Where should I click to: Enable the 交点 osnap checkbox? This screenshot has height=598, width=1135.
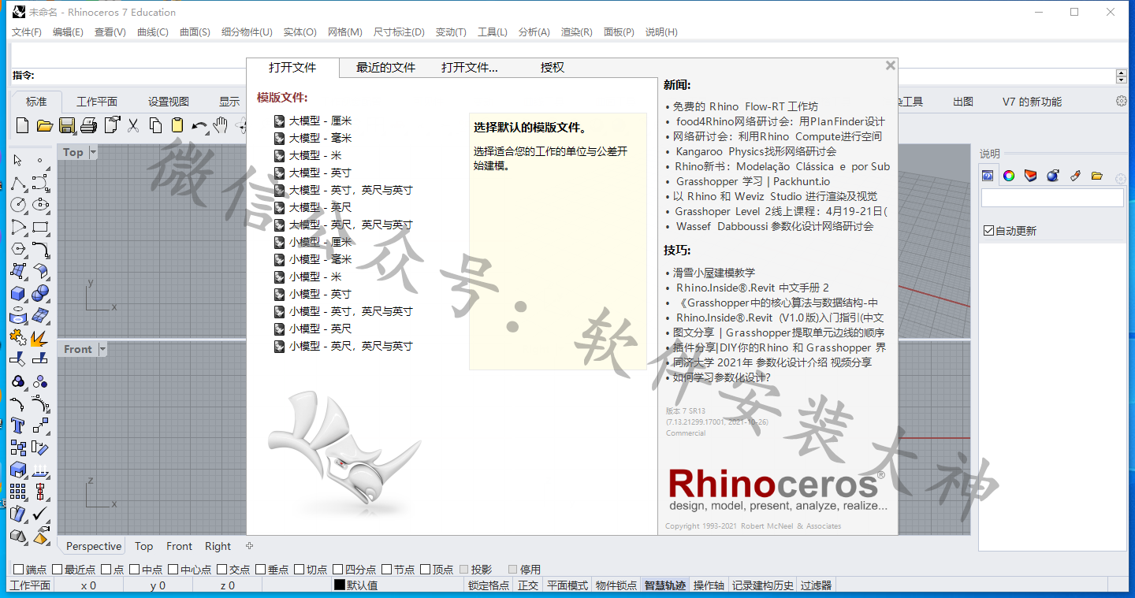point(222,570)
